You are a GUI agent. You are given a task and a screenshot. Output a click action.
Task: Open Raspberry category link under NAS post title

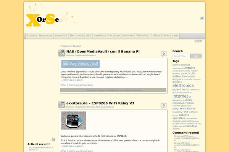(92, 55)
